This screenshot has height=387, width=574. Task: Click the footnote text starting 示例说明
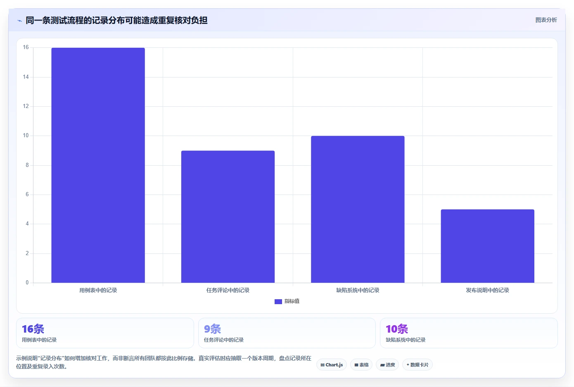164,362
